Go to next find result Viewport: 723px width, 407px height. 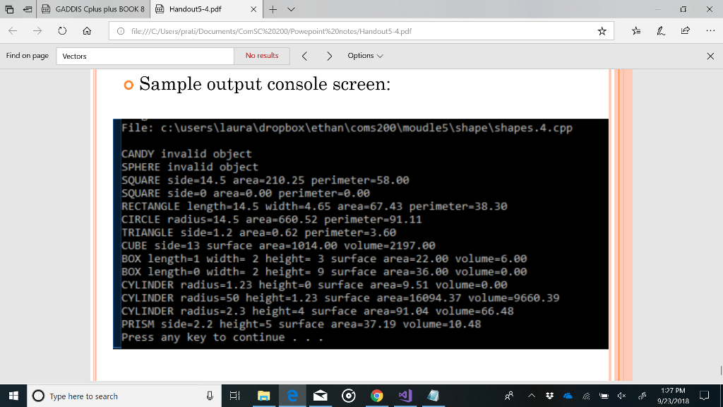pyautogui.click(x=329, y=56)
